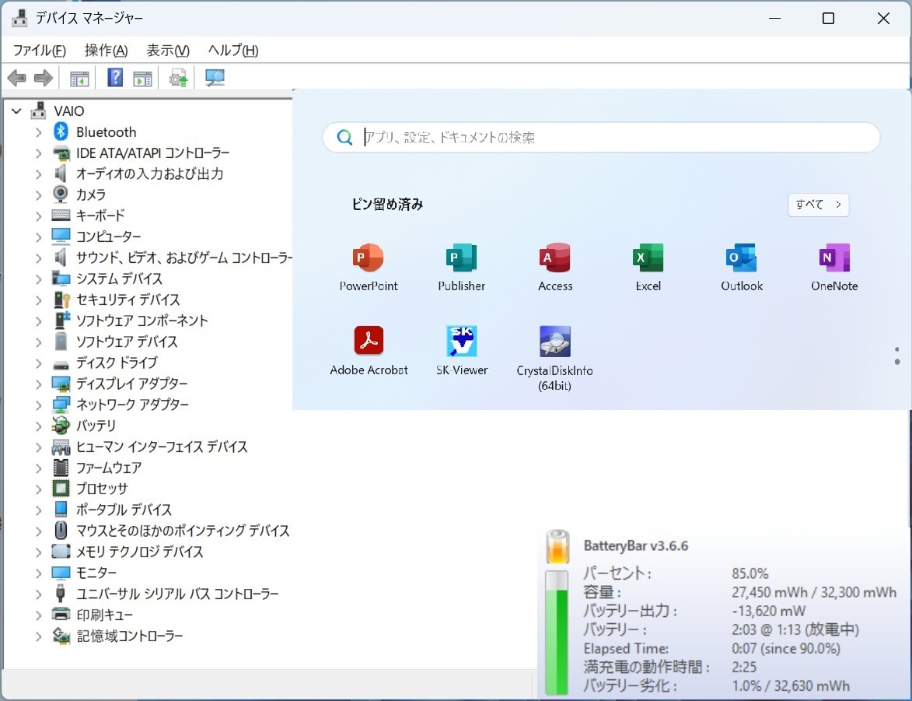
Task: Click the カメラ webcam icon
Action: pyautogui.click(x=61, y=194)
